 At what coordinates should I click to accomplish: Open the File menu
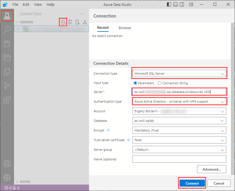point(15,4)
